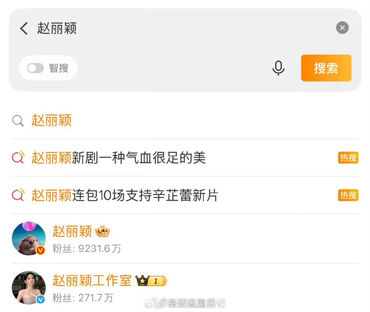
Task: Click the 赵丽颖 text in search field
Action: point(57,28)
